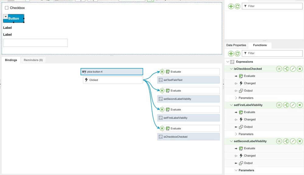The width and height of the screenshot is (304, 175).
Task: Edit the setSecondLabelVisbility expression
Action: pos(293,141)
